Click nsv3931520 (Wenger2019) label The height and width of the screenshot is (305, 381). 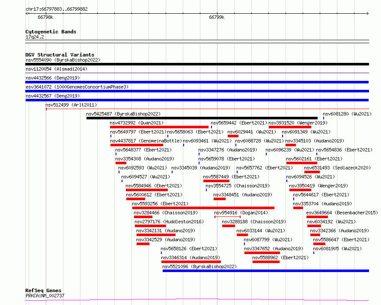click(298, 123)
